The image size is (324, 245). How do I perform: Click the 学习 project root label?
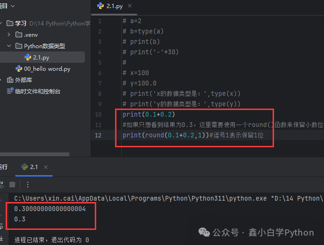tap(20, 23)
